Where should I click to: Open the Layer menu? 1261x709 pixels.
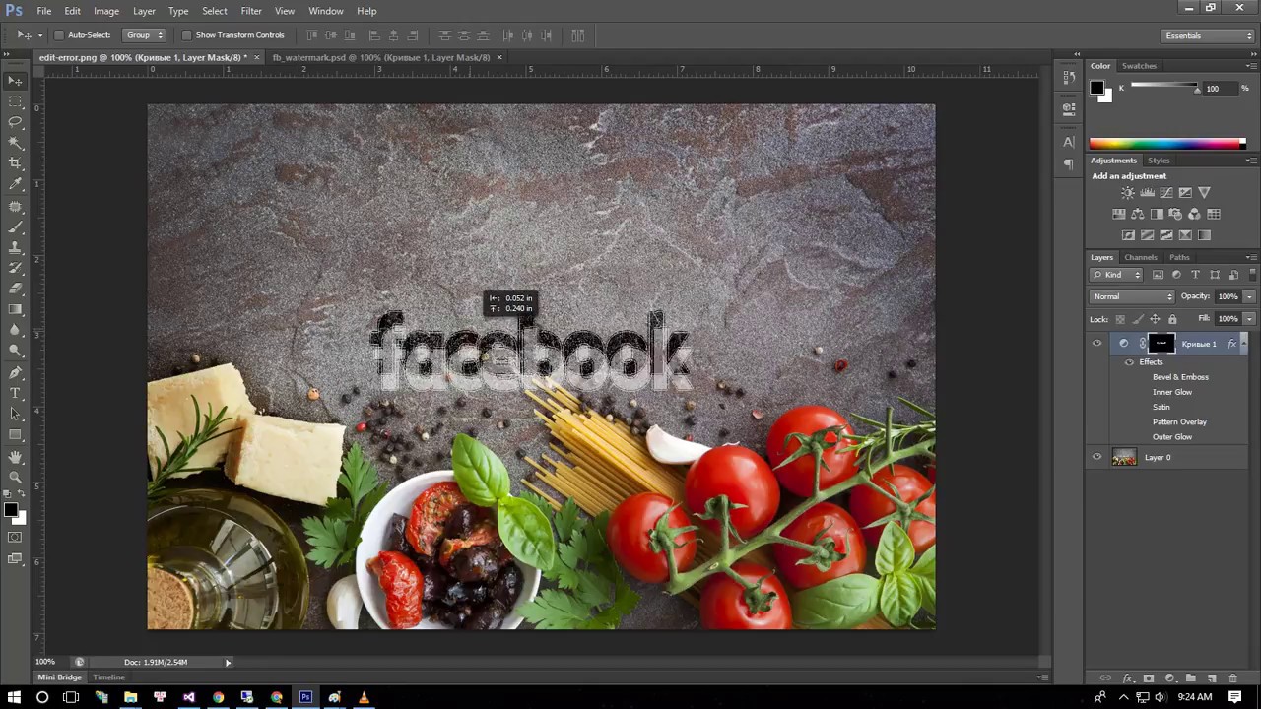pyautogui.click(x=144, y=11)
